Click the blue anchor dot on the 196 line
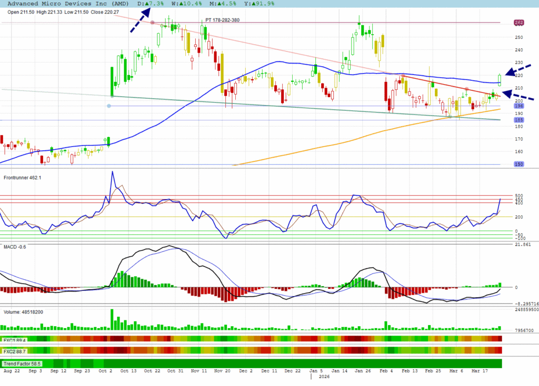This screenshot has width=539, height=386. (108, 106)
